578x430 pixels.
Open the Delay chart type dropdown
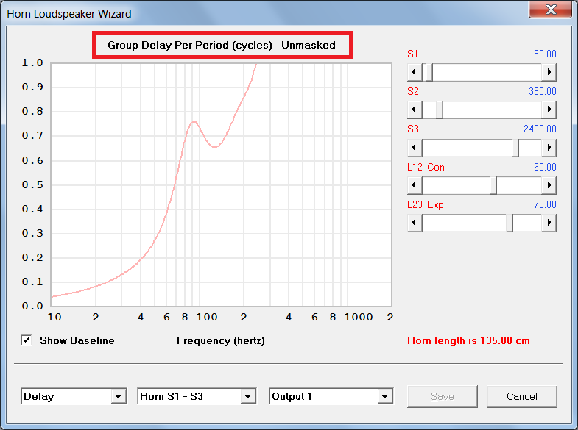[119, 396]
